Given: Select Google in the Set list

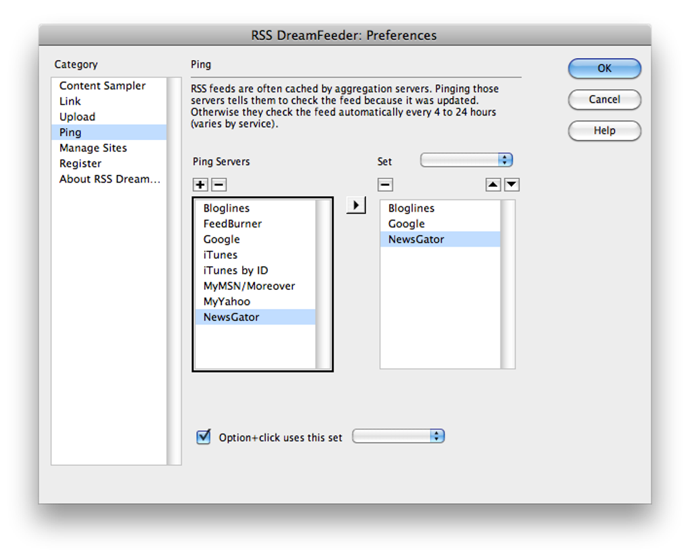Looking at the screenshot, I should (x=440, y=224).
